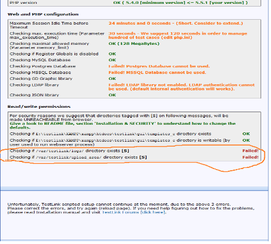Viewport: 271px width, 244px height.
Task: Click the templates_c 'directory is writable' check row
Action: point(120,142)
